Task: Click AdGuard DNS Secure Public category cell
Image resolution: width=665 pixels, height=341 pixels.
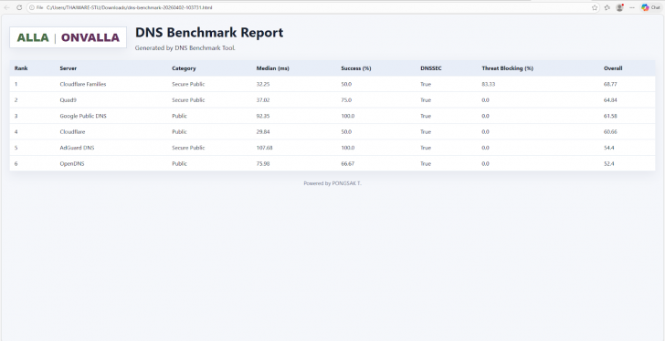Action: [x=188, y=148]
